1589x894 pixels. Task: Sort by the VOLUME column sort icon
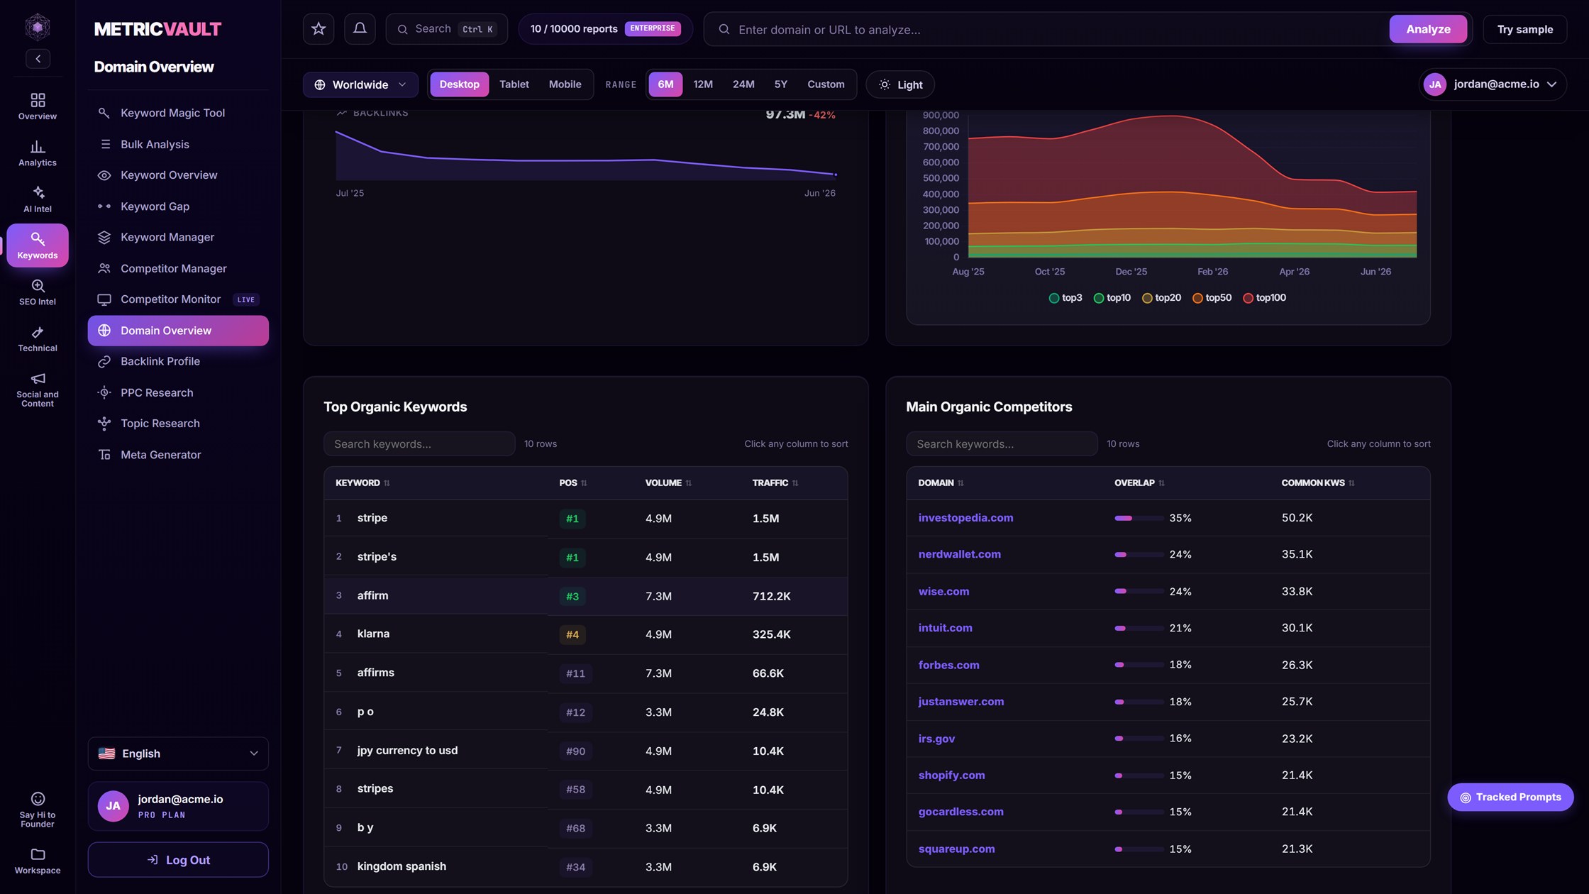(x=688, y=483)
